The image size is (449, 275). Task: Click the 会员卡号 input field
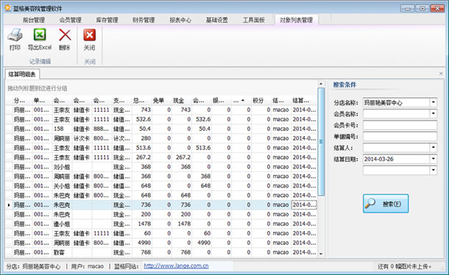tap(400, 125)
